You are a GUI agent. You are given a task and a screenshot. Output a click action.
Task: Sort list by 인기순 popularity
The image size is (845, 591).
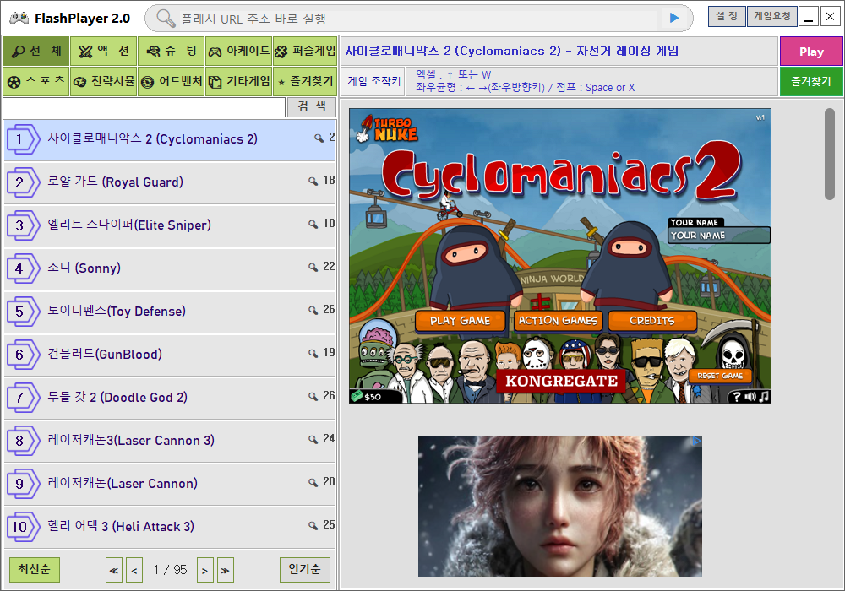(x=304, y=569)
